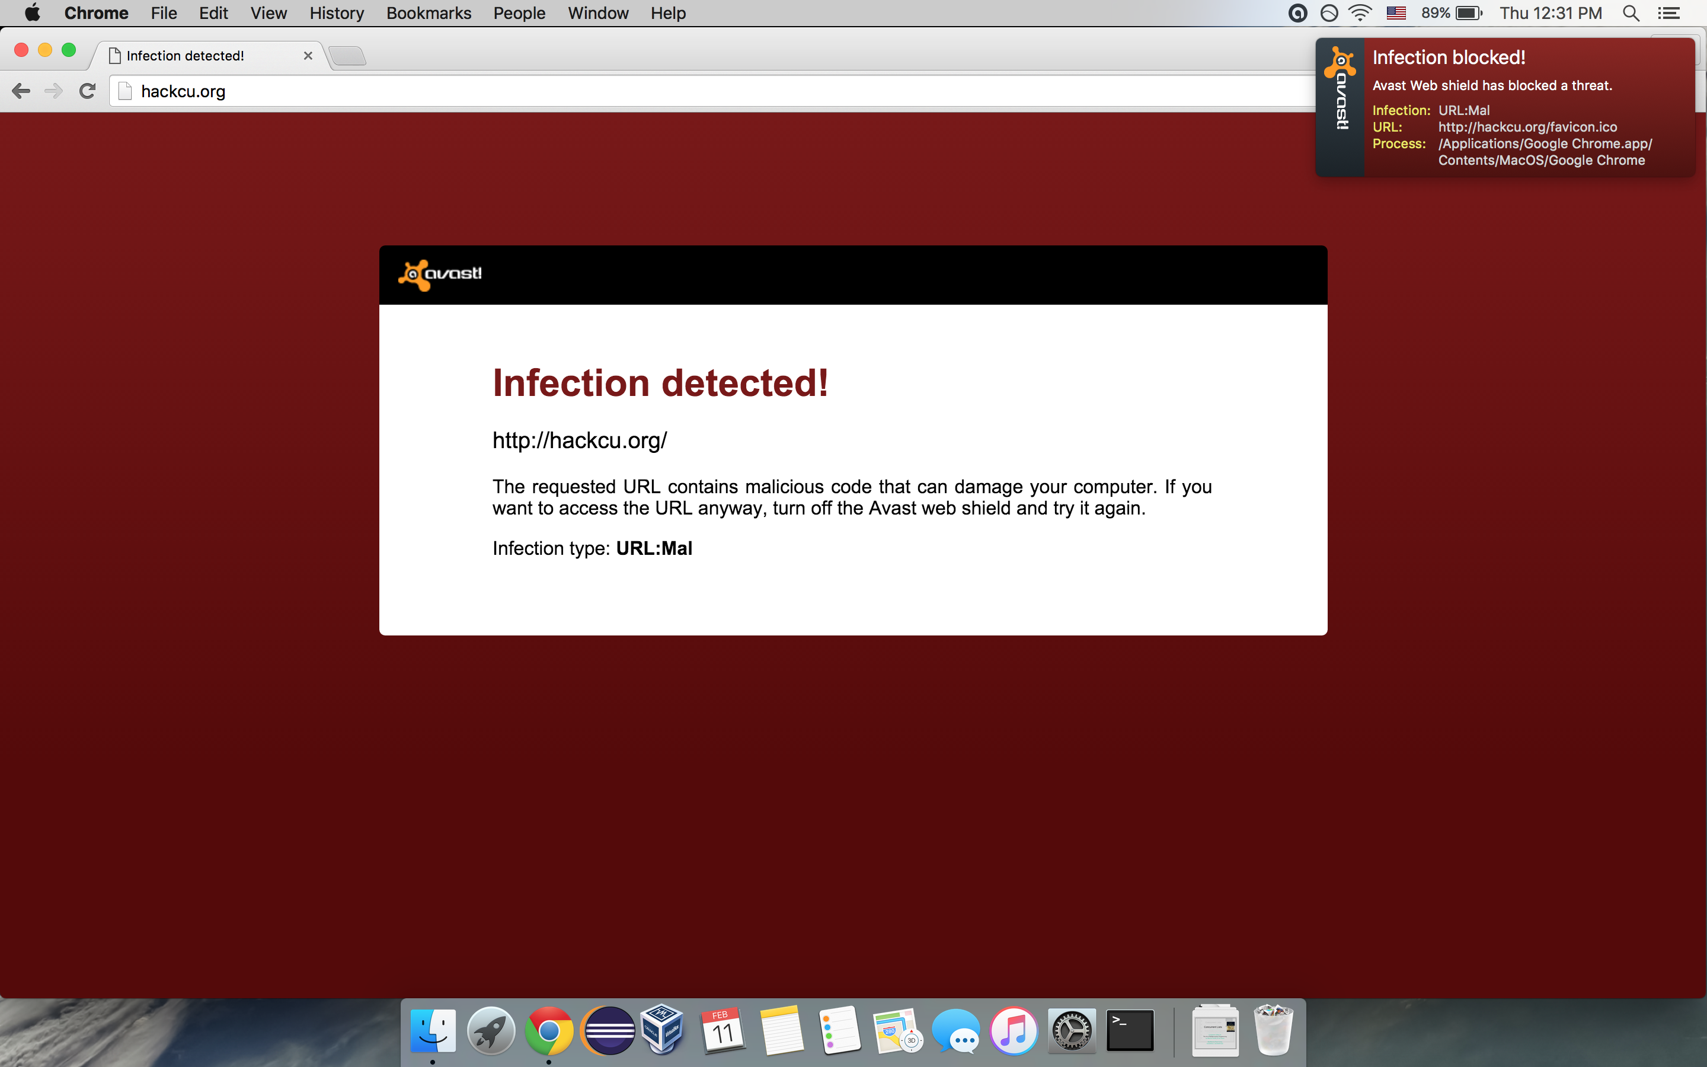Image resolution: width=1707 pixels, height=1067 pixels.
Task: Show Wi-Fi status menu
Action: point(1360,14)
